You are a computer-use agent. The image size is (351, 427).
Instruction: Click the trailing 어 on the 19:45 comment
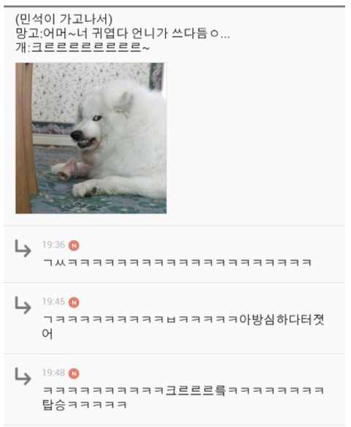(x=48, y=334)
